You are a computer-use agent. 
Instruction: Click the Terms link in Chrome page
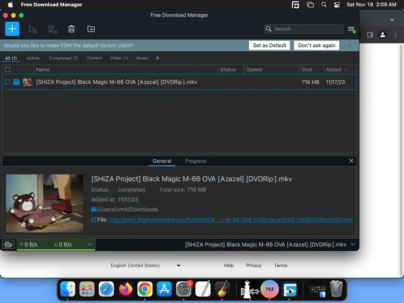pyautogui.click(x=281, y=266)
